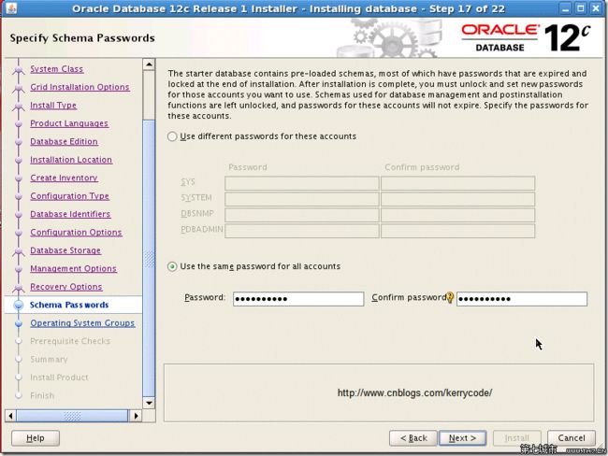Click the sidebar horizontal scrollbar thumb
608x456 pixels.
click(72, 416)
